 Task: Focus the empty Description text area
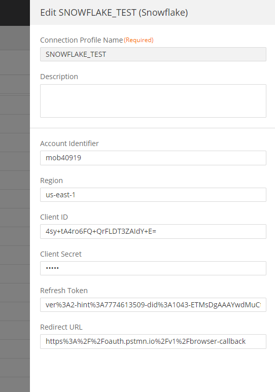tap(153, 101)
